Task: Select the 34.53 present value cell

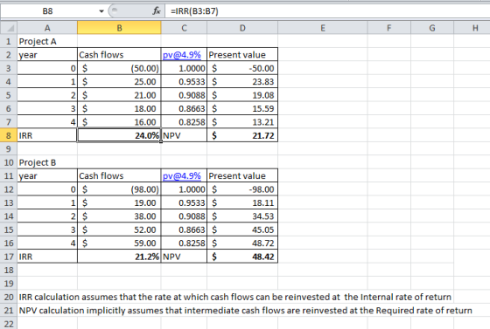Action: pyautogui.click(x=242, y=216)
